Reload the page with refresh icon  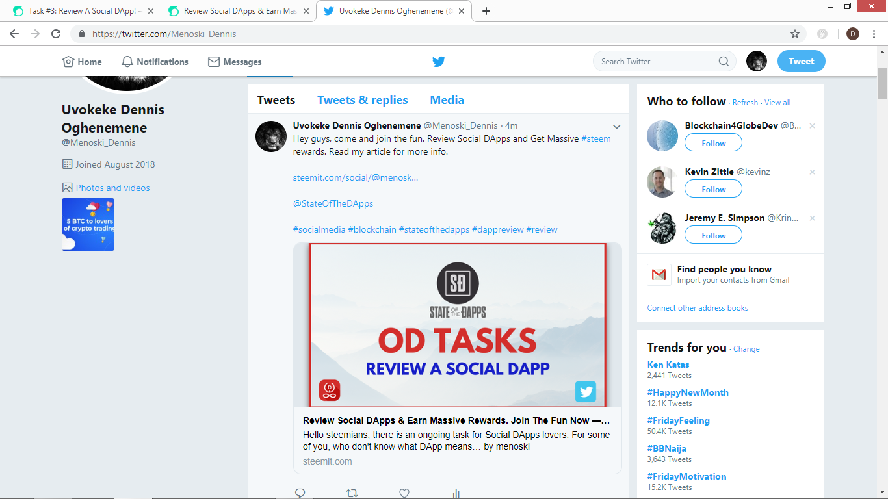[56, 34]
